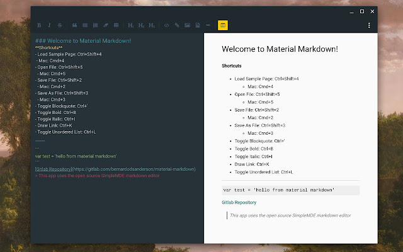This screenshot has height=252, width=403.
Task: Click 'Draw Link: Ctrl+K' in the preview
Action: click(252, 164)
